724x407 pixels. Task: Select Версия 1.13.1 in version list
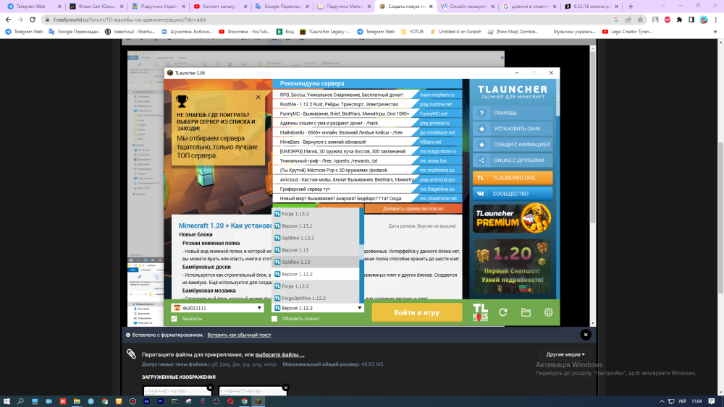[316, 226]
